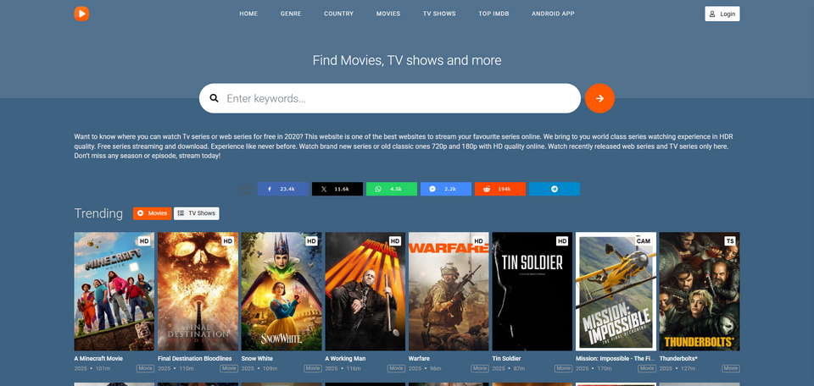This screenshot has height=386, width=814.
Task: Share on Facebook 23.4k button
Action: 283,189
